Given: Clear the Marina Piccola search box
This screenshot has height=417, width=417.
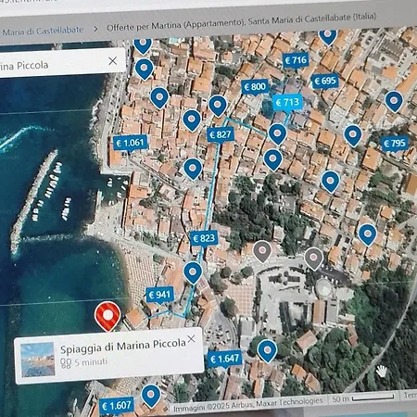Looking at the screenshot, I should tap(113, 61).
